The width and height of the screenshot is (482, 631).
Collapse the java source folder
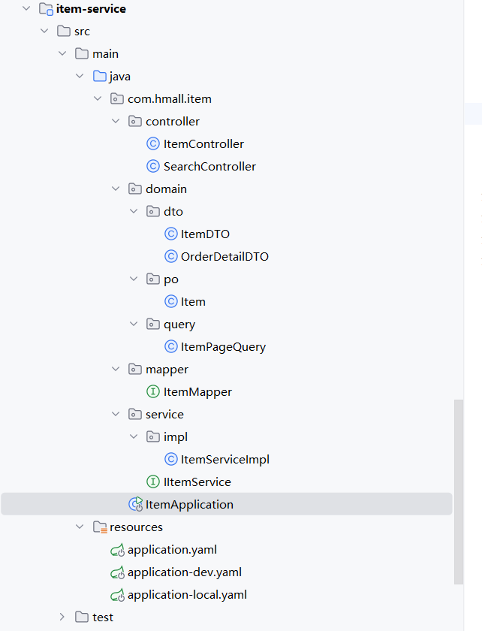tap(80, 76)
